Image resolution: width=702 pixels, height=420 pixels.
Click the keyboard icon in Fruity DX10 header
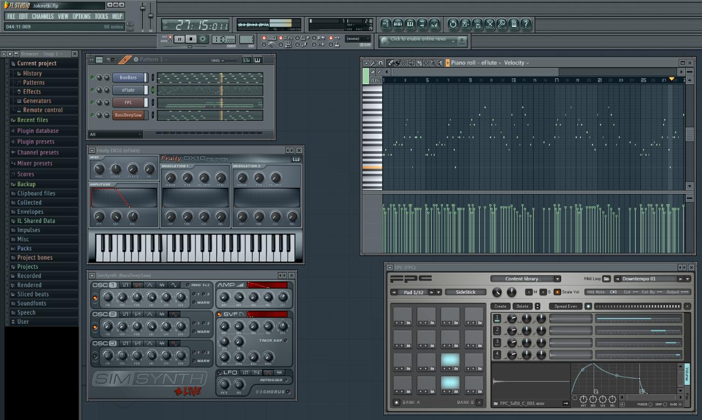[296, 159]
